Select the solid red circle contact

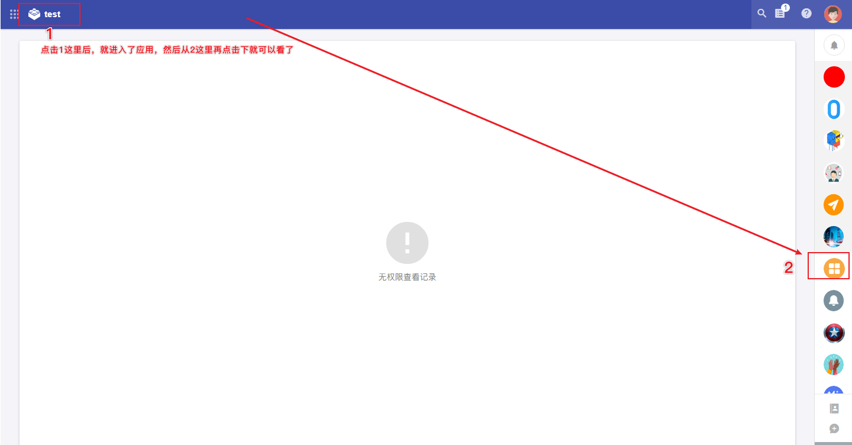[x=834, y=77]
